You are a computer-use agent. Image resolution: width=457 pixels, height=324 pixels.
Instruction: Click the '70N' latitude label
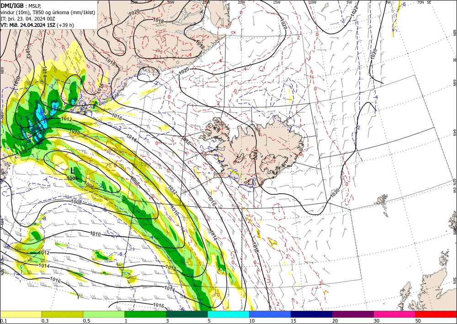point(420,2)
